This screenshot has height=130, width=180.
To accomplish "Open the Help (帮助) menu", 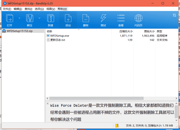I will 62,9.
